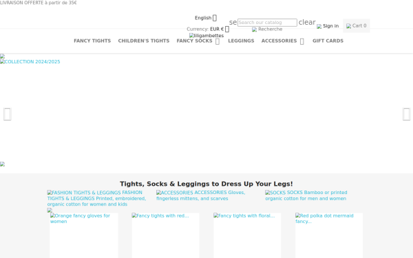Screen dimensions: 413x258
Task: Click the Recherche search button
Action: click(x=267, y=29)
